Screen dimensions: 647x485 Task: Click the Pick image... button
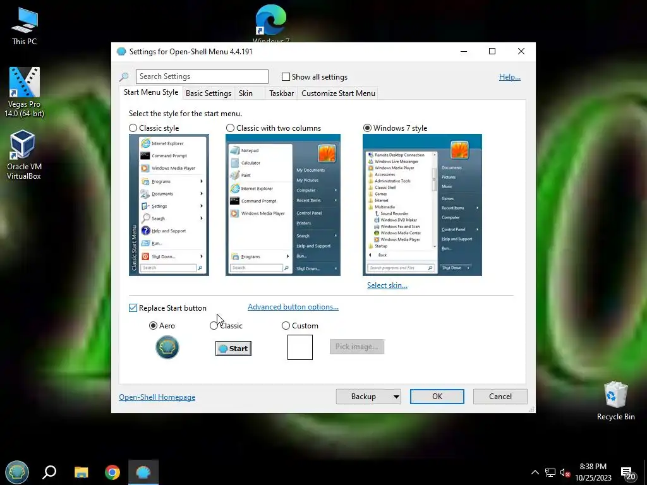coord(357,347)
